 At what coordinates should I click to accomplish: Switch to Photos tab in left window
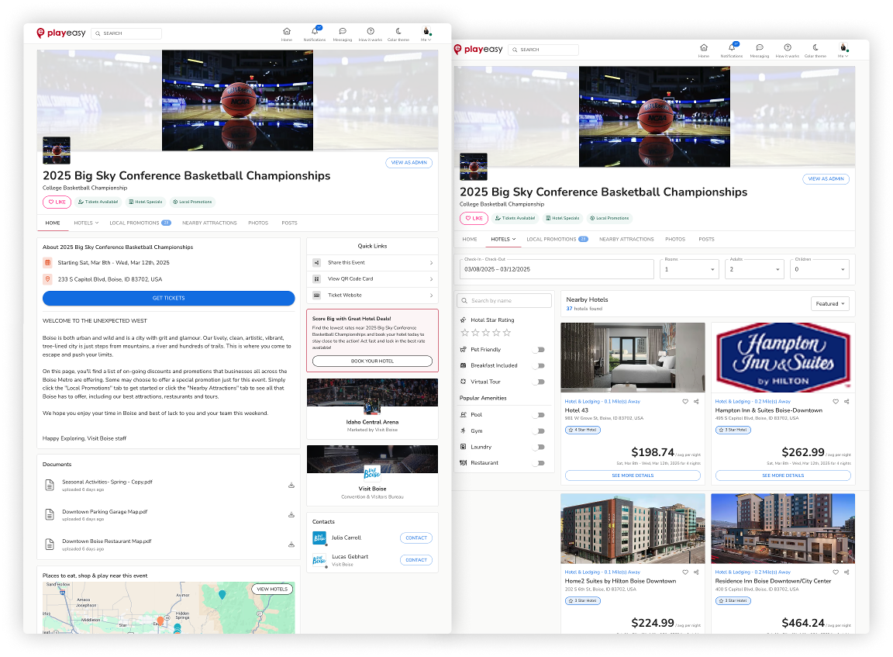258,223
